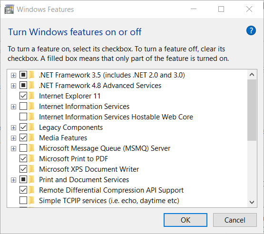Click folder icon beside Legacy Components
This screenshot has height=234, width=264.
click(x=31, y=127)
